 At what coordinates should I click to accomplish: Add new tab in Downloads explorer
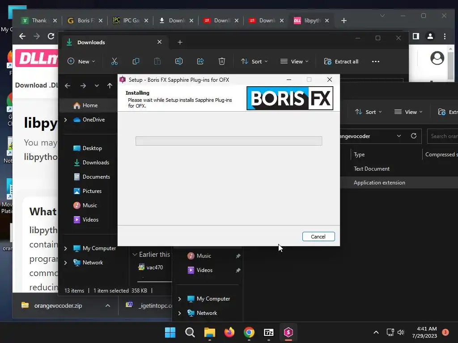(180, 42)
